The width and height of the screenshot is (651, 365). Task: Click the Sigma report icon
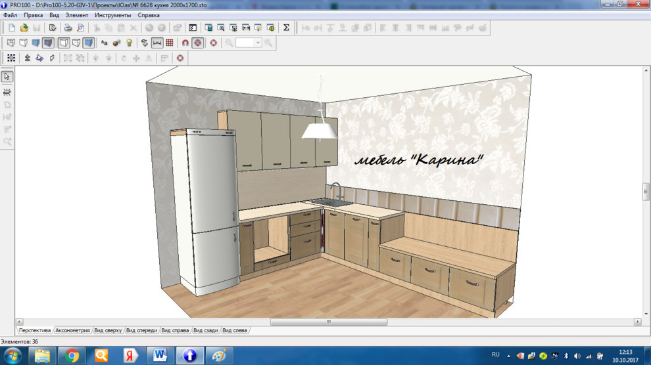[286, 28]
